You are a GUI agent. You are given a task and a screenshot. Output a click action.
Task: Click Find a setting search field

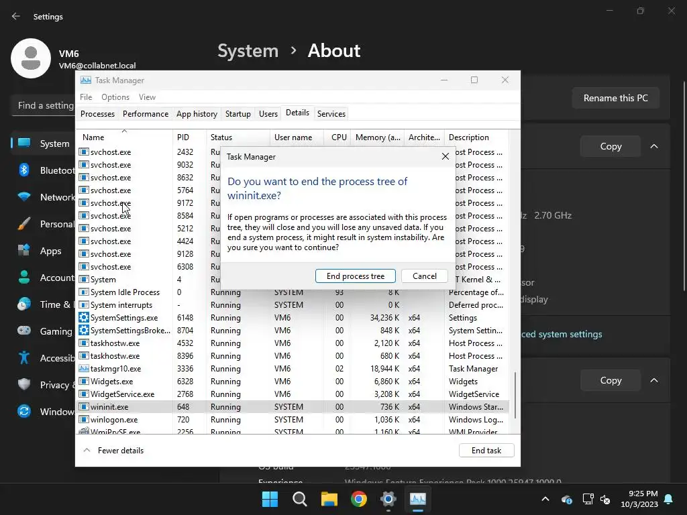(43, 105)
